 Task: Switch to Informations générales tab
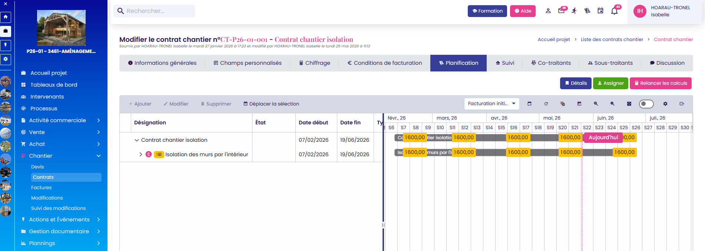(162, 63)
